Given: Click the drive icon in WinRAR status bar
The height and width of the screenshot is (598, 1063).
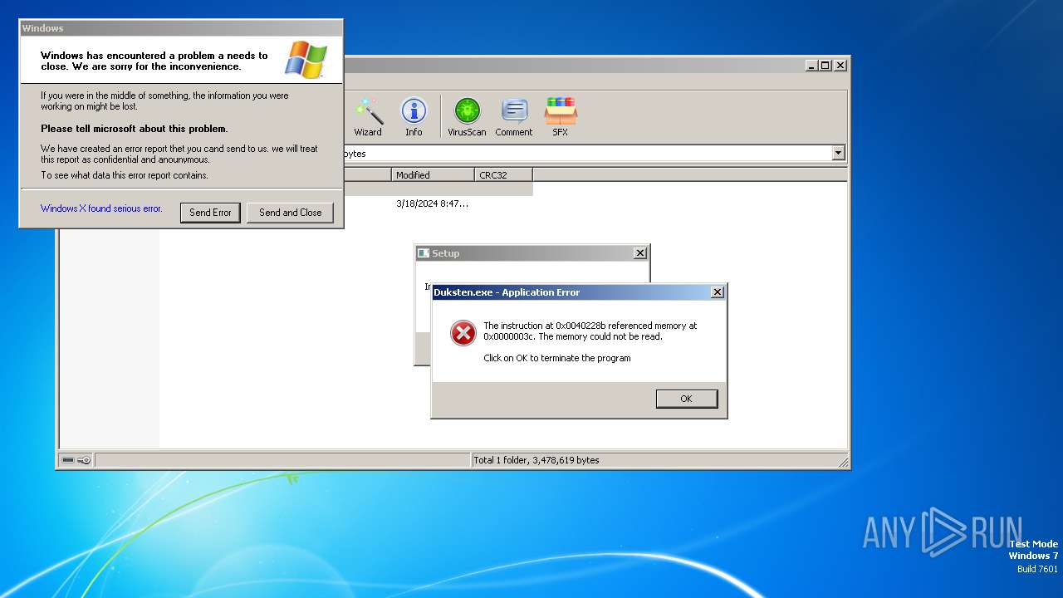Looking at the screenshot, I should tap(68, 460).
